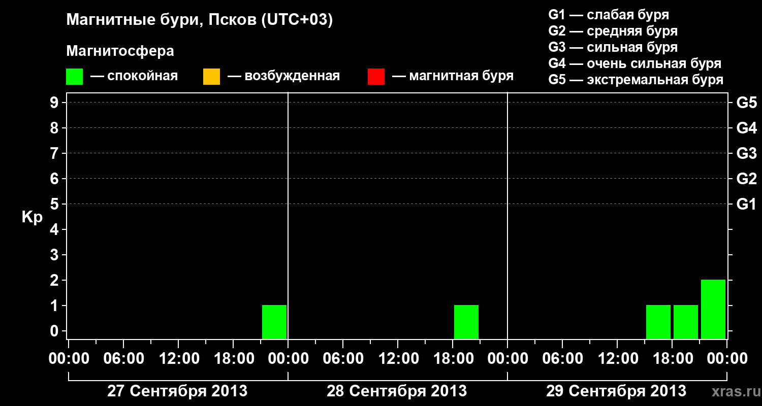Click the green спокойная legend swatch
Viewport: 762px width, 406px height.
point(74,76)
